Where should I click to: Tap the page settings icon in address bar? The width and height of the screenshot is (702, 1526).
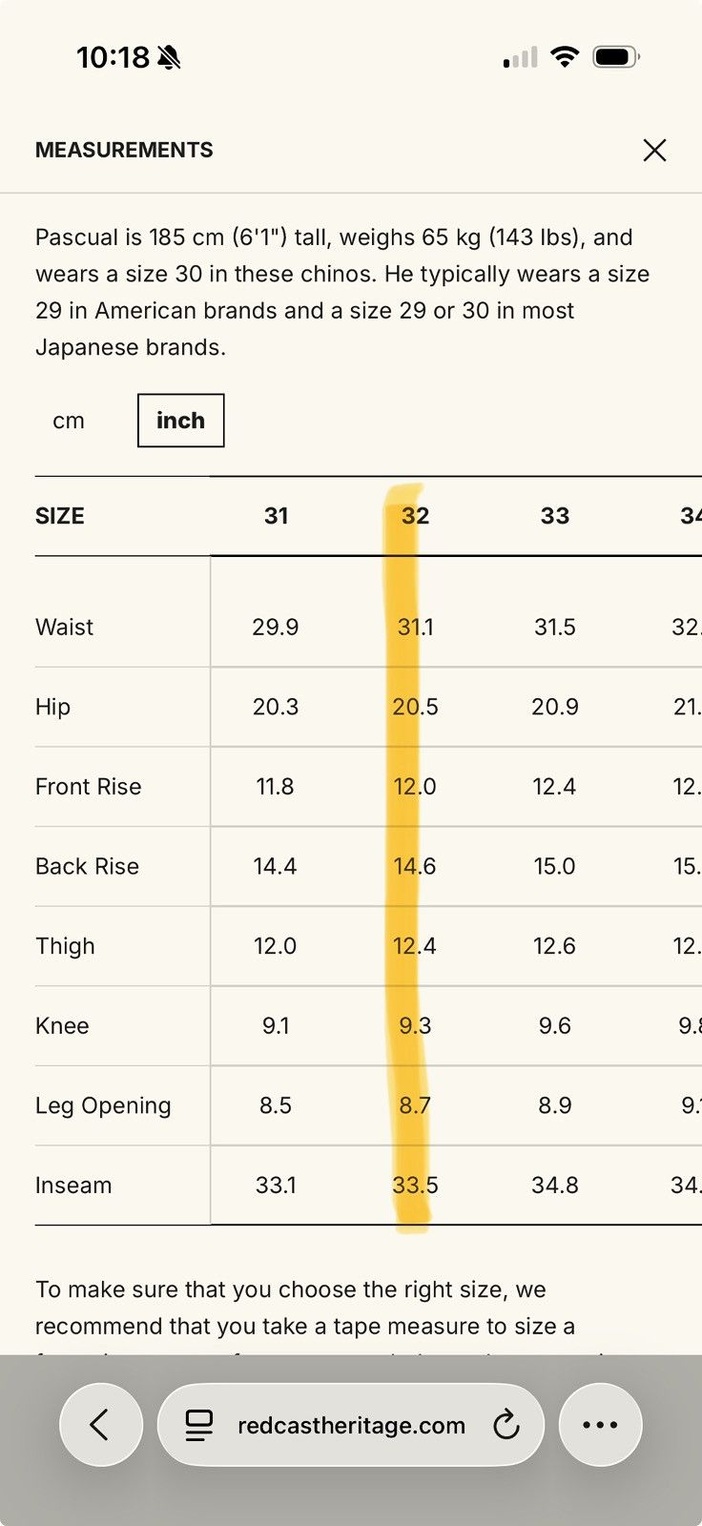point(199,1425)
